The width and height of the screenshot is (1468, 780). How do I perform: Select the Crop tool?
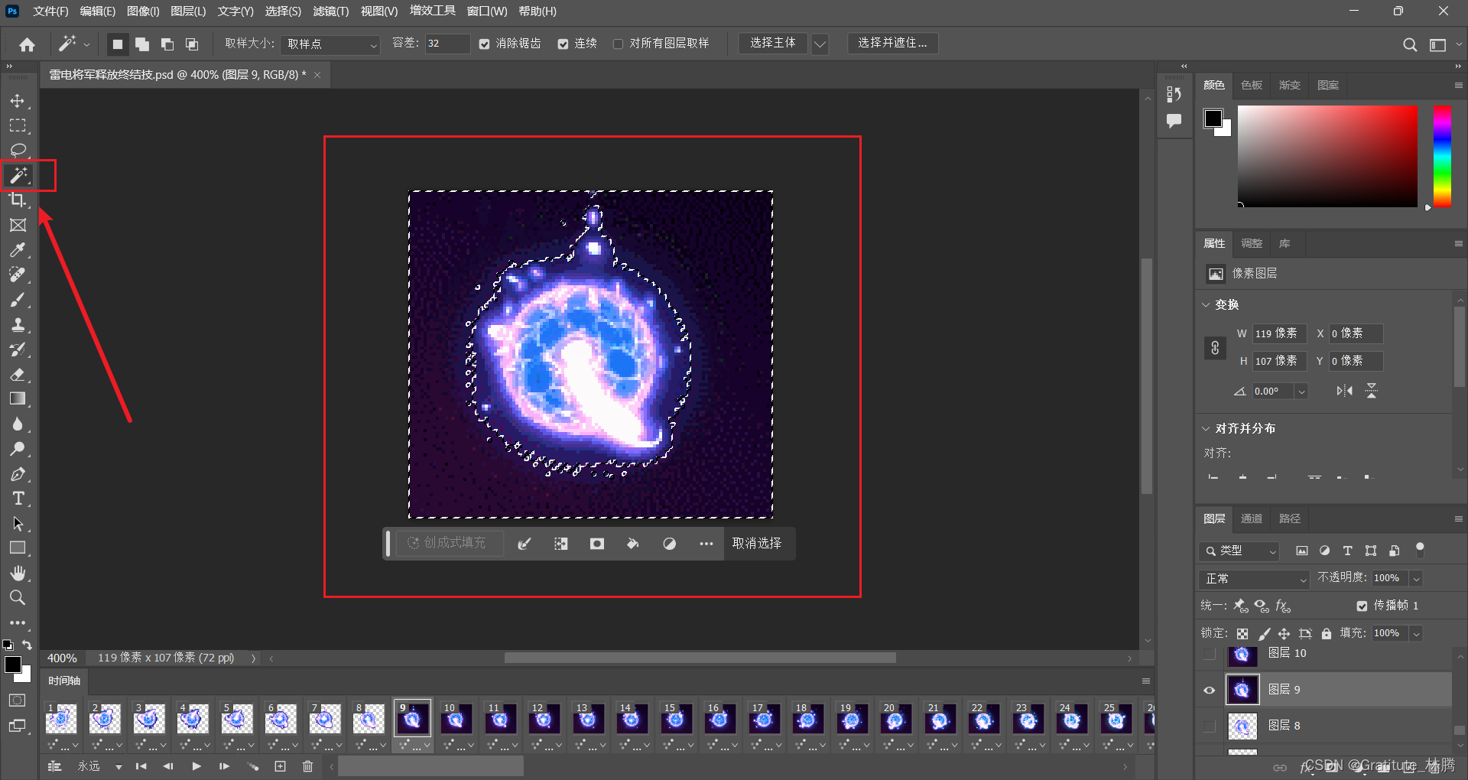pyautogui.click(x=17, y=200)
